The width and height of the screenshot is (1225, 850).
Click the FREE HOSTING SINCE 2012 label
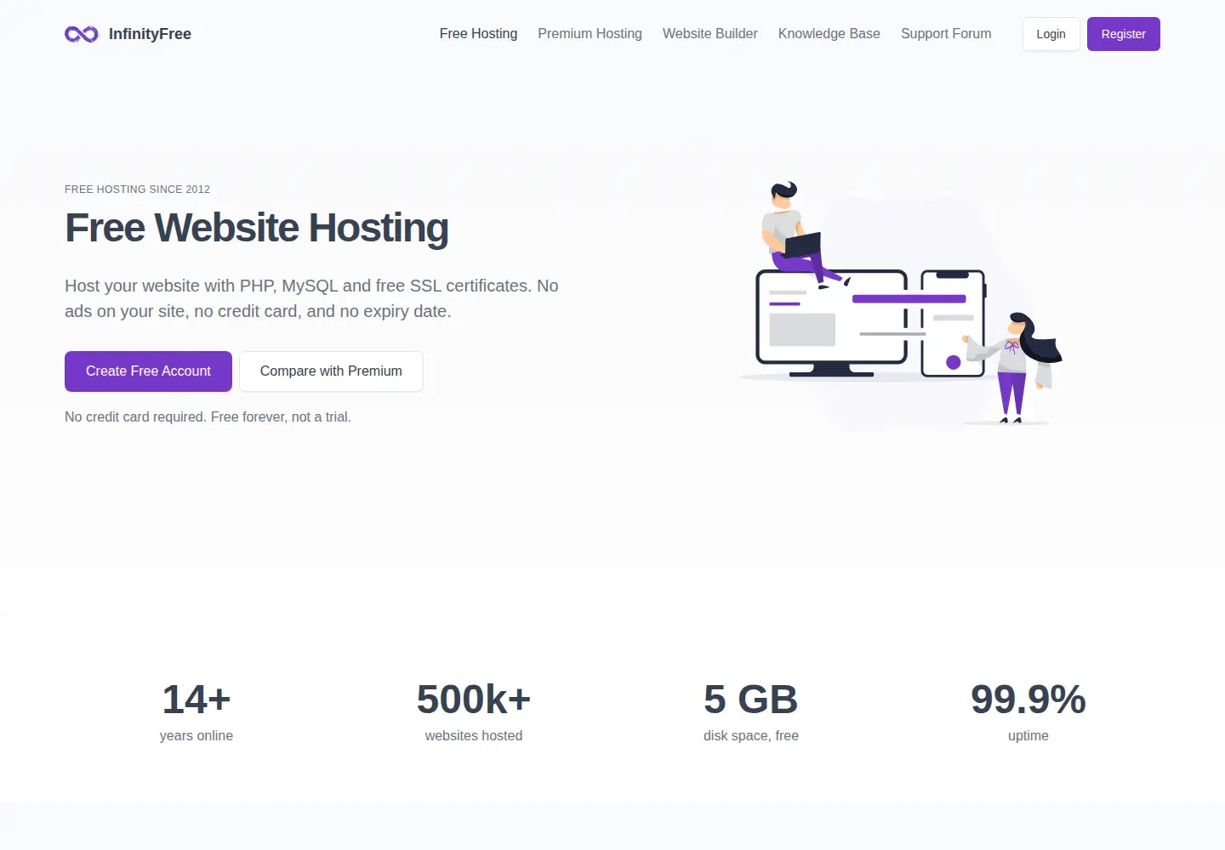pos(137,190)
